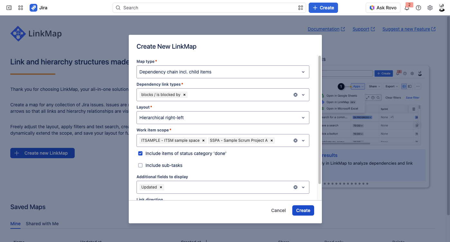This screenshot has width=450, height=242.
Task: Open the settings gear icon
Action: (x=430, y=8)
